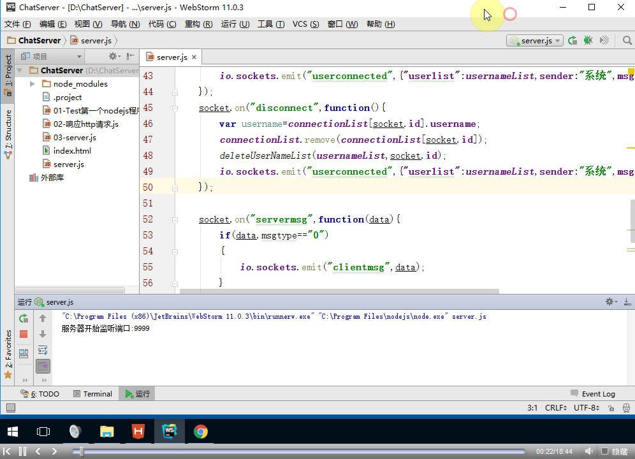Click the CRLF line separator selector in the status bar
This screenshot has width=635, height=459.
[x=555, y=408]
